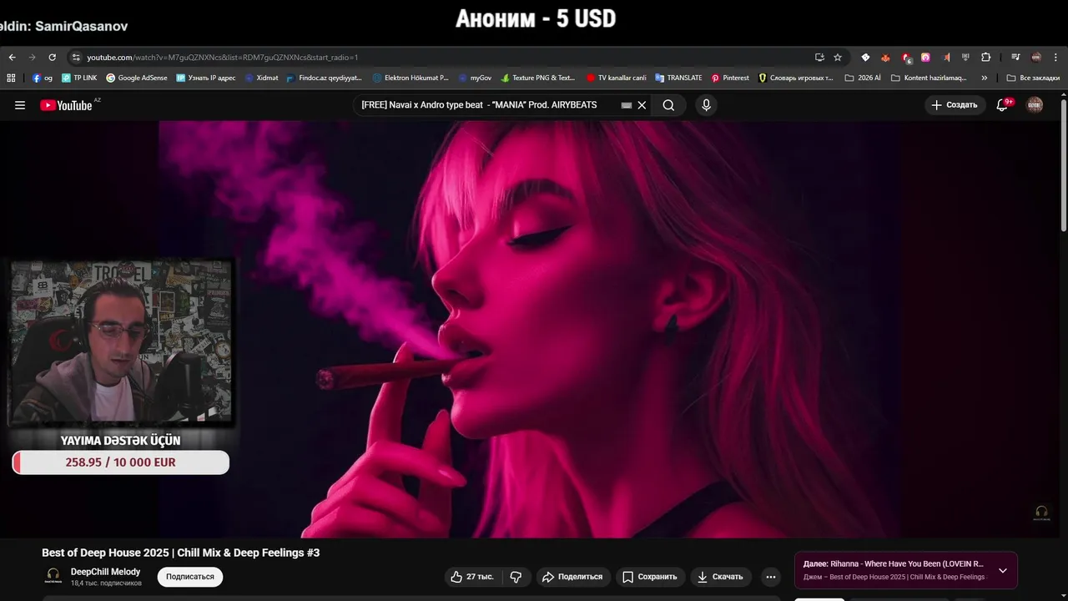The image size is (1068, 601).
Task: Open the Extensions puzzle-piece menu
Action: pyautogui.click(x=985, y=58)
